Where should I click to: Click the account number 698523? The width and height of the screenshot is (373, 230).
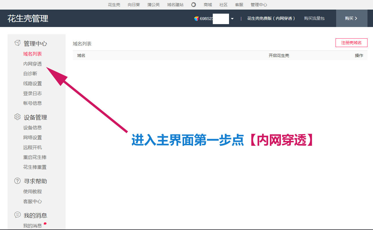coord(207,19)
